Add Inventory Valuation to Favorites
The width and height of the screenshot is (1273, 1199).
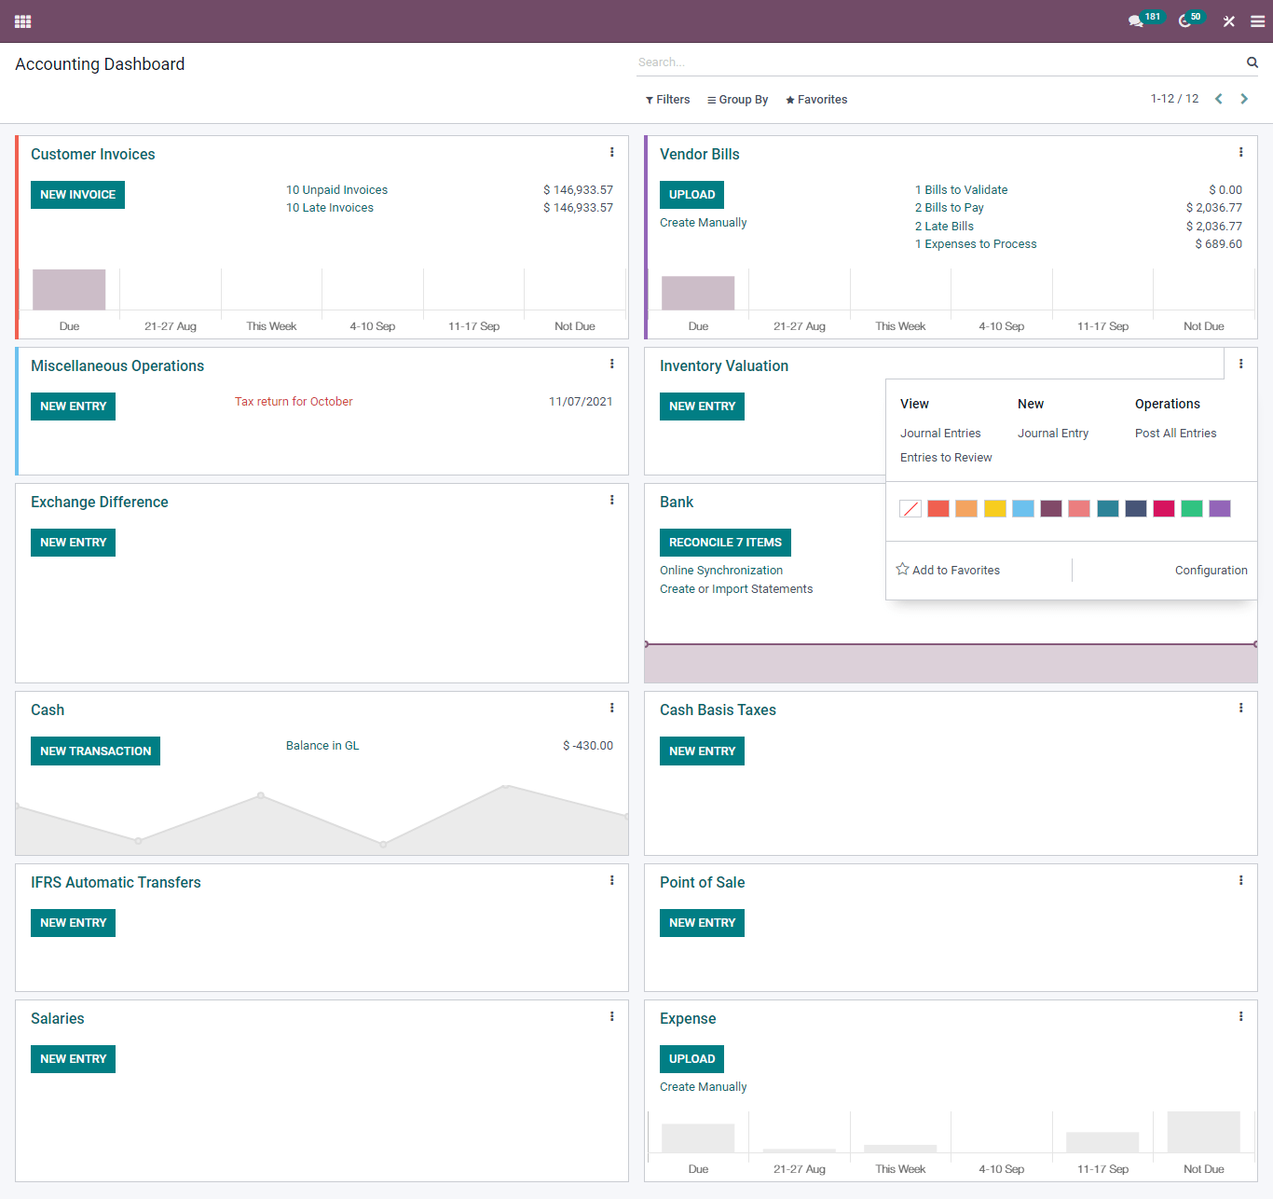948,570
